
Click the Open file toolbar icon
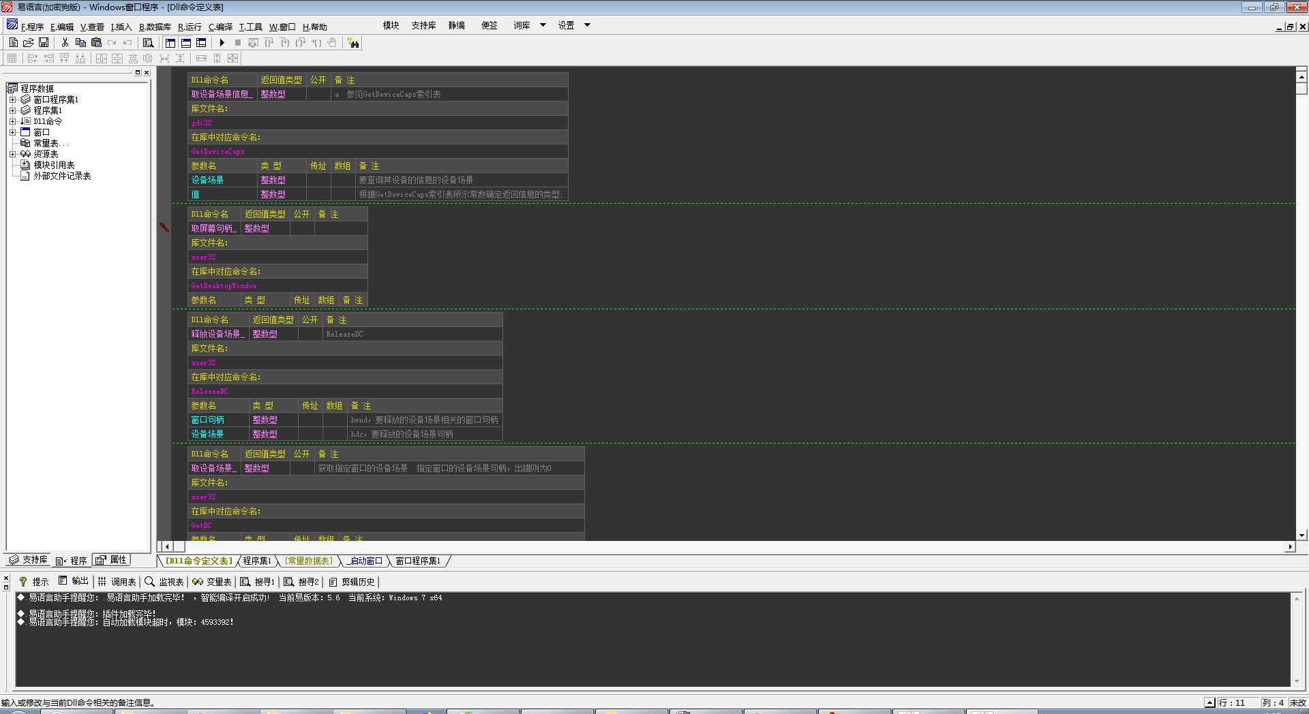coord(29,42)
